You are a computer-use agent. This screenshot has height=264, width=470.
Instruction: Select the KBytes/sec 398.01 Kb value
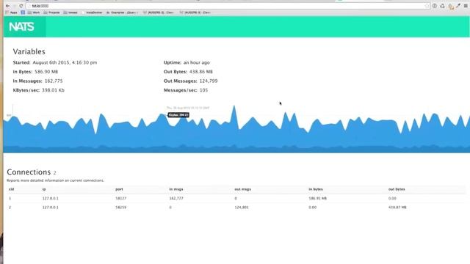[53, 90]
